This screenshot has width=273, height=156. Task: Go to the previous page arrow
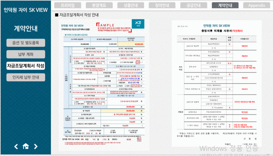pos(16,146)
